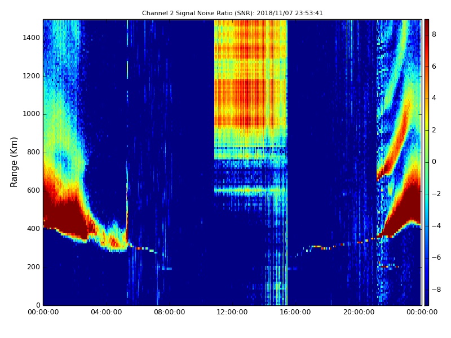Viewport: 451px width, 338px height.
Task: Click the 04:00:00 time axis label
Action: 106,312
